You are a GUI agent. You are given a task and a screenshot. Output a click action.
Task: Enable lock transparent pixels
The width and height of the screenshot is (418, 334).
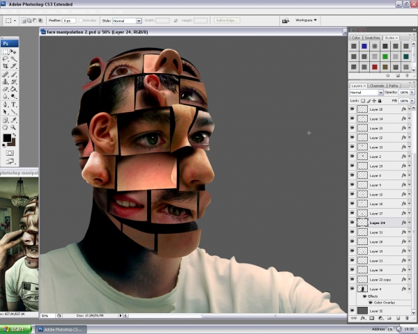(x=363, y=101)
